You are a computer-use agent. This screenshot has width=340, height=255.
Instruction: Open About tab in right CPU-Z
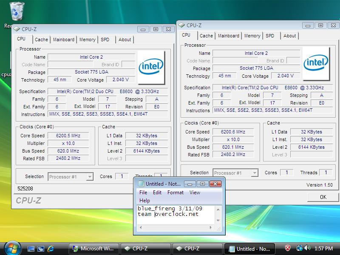pyautogui.click(x=289, y=36)
